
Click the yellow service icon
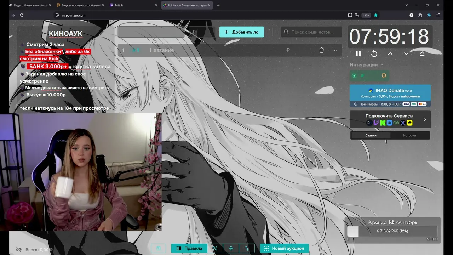409,123
